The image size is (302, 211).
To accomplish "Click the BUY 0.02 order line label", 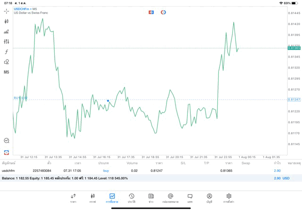I will tap(20, 98).
